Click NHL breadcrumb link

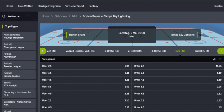pos(75,16)
